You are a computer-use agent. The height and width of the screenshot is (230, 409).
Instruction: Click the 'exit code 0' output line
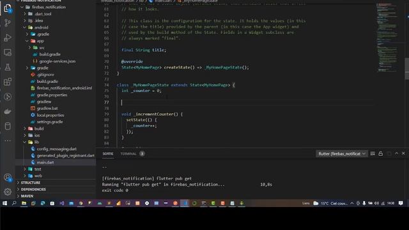pos(115,190)
